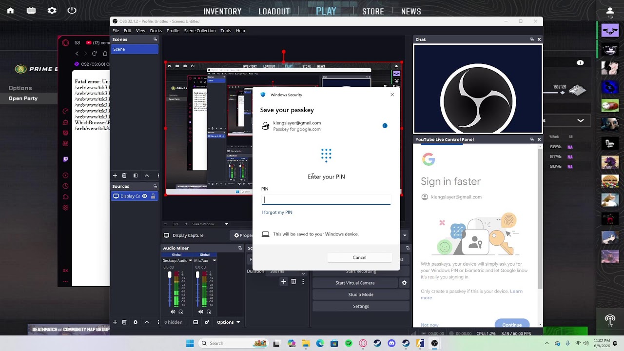The height and width of the screenshot is (351, 624).
Task: Pop out YouTube Live Control Panel dock
Action: (x=532, y=139)
